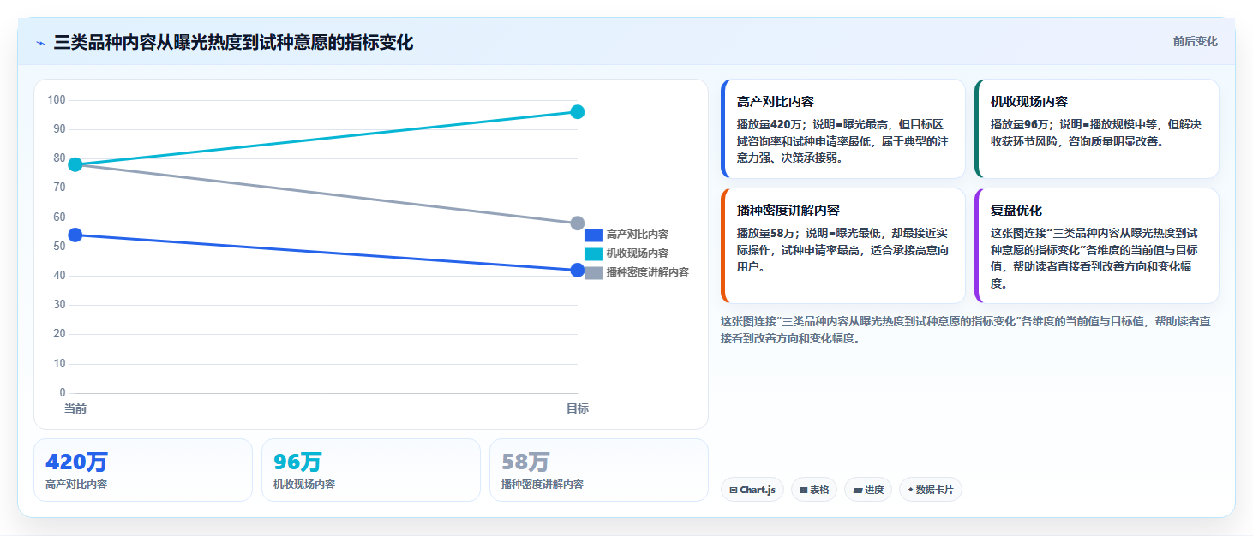Click the blue 高产对比 point at 目标
1253x536 pixels.
coord(578,271)
